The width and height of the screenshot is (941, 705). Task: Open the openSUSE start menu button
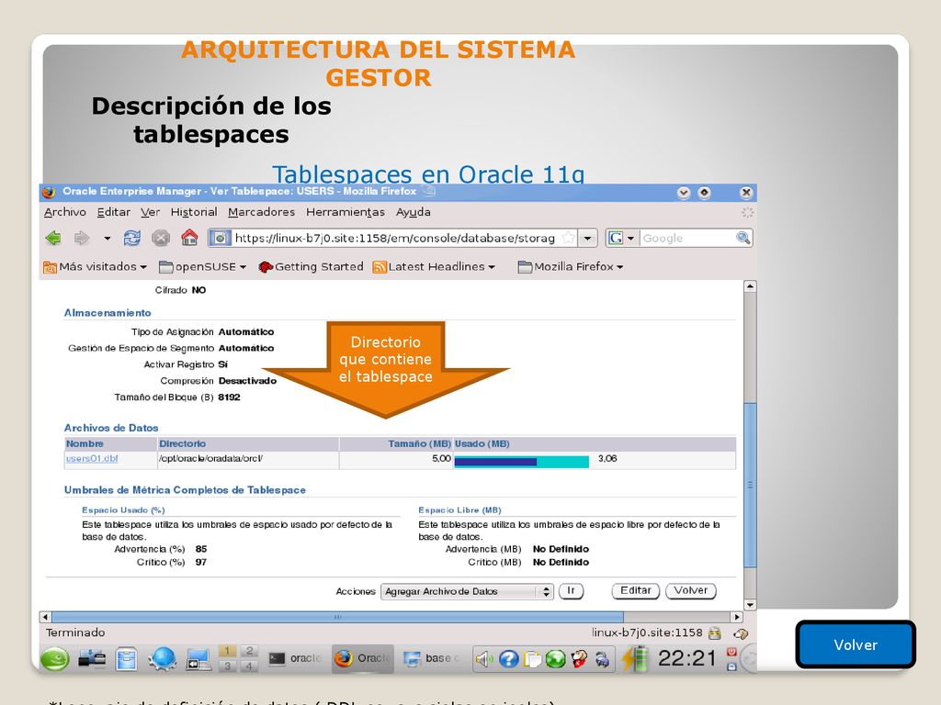[x=54, y=659]
